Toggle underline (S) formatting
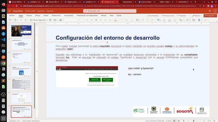 point(105,20)
